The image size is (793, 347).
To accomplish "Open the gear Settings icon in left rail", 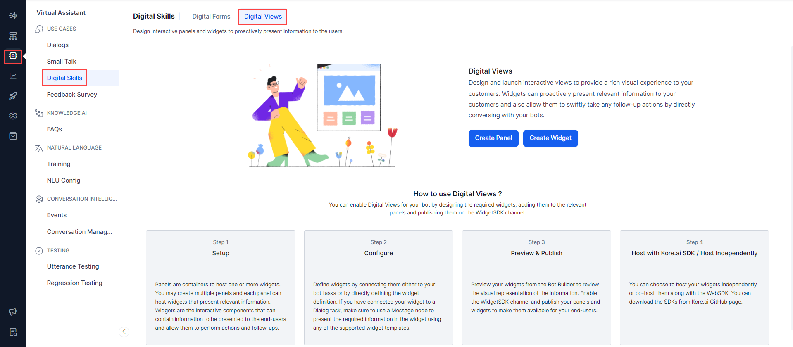I will click(13, 116).
